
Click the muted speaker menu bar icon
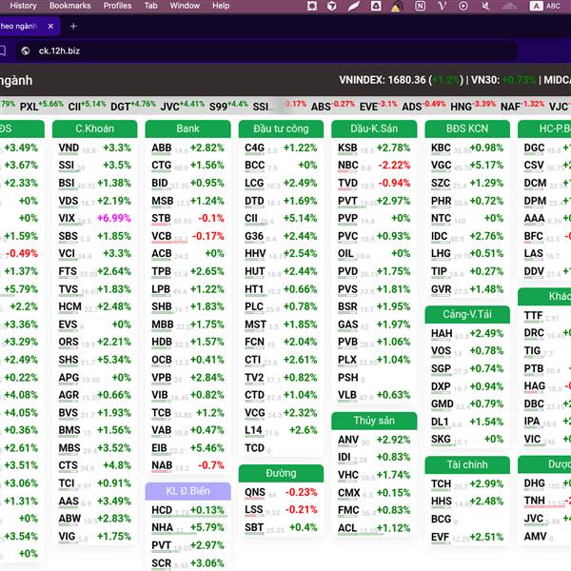pos(485,6)
